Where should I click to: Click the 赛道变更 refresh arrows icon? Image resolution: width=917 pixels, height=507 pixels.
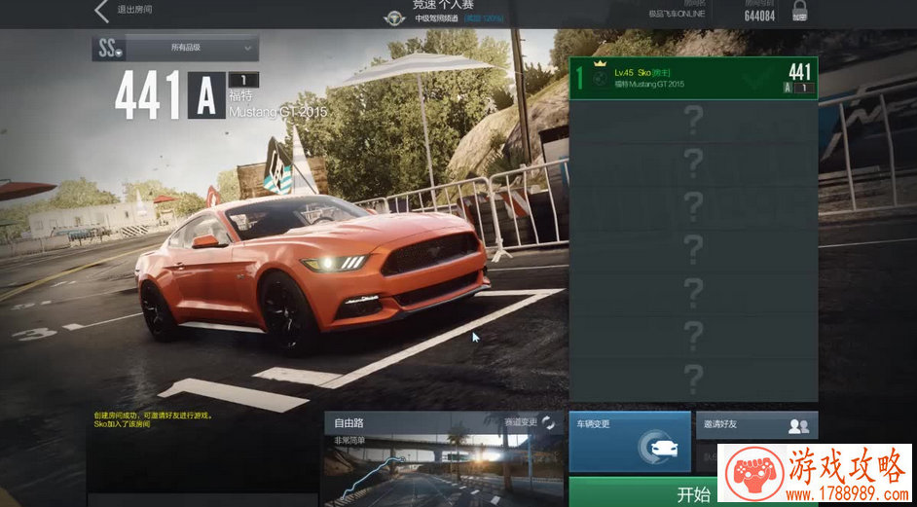(547, 421)
